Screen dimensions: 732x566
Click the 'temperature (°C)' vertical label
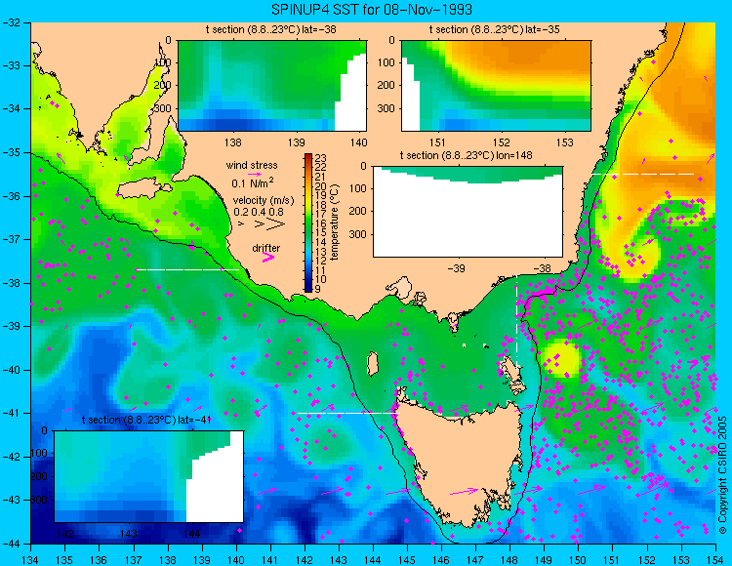pos(335,222)
